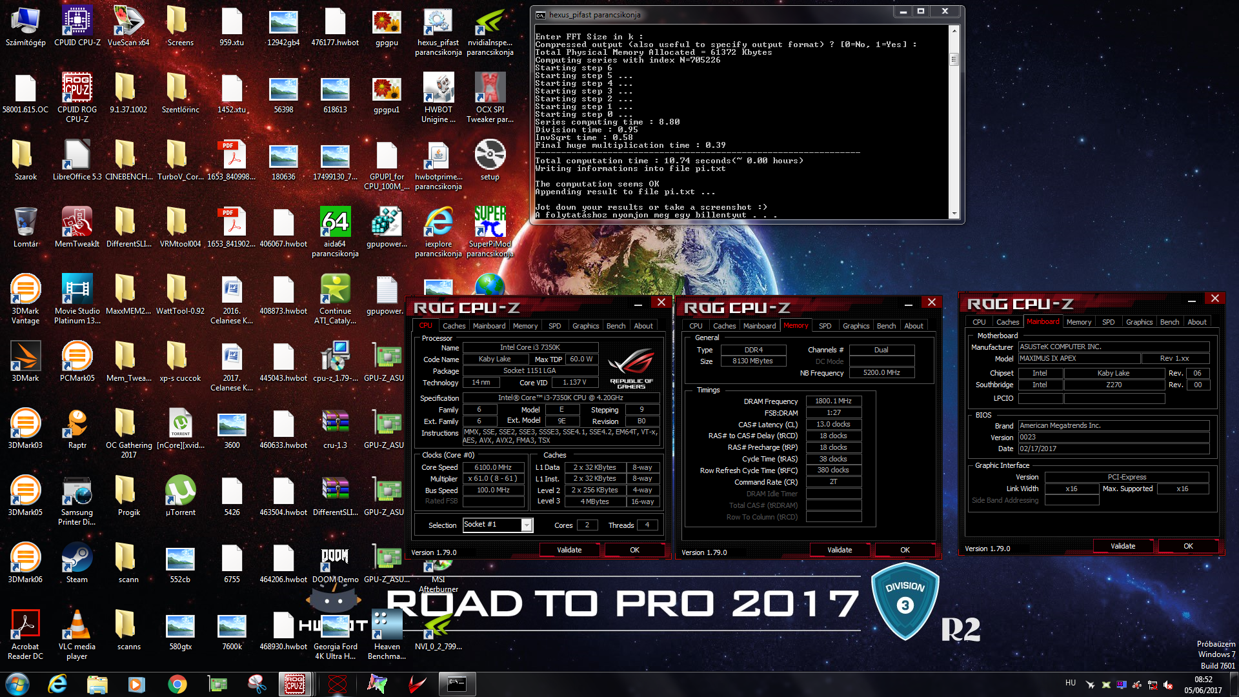Open the CPUID CPU-Z desktop icon

(x=77, y=26)
